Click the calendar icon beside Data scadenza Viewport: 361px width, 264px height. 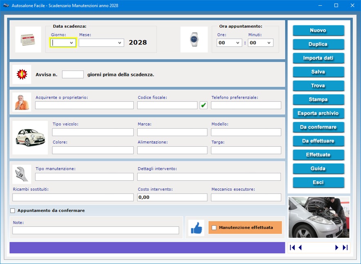click(x=28, y=39)
